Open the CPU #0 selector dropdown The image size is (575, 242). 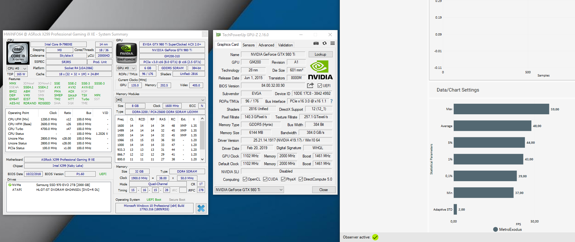coord(17,69)
